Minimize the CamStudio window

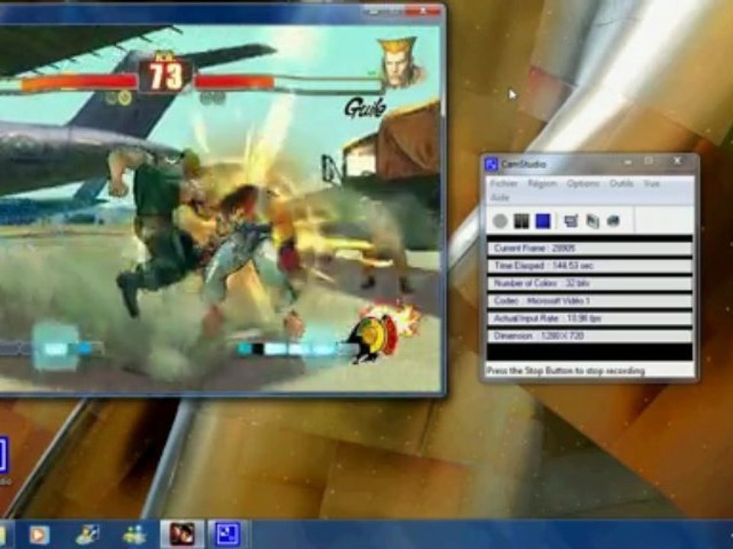[628, 162]
